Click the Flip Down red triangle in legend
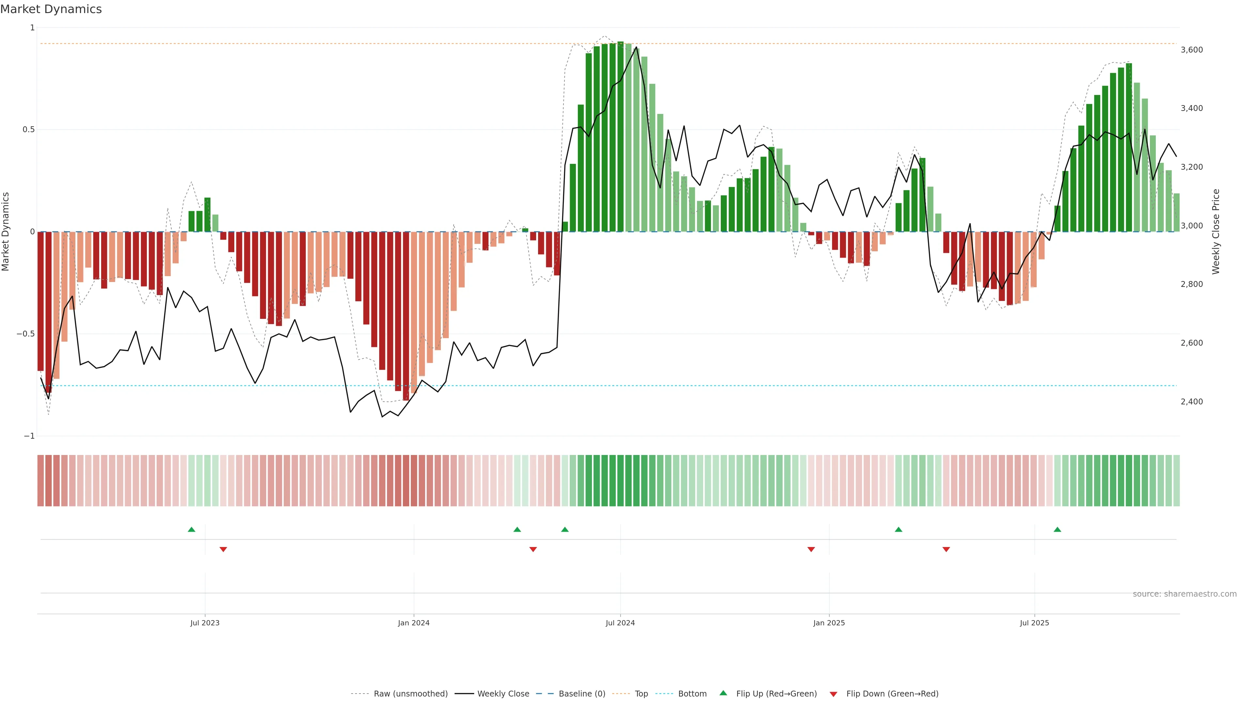This screenshot has height=705, width=1253. 833,694
